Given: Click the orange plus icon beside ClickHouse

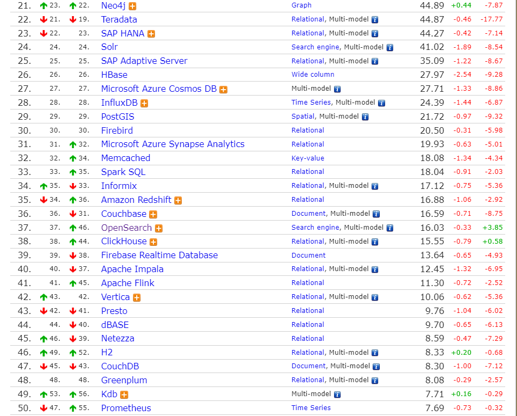Looking at the screenshot, I should coord(153,242).
